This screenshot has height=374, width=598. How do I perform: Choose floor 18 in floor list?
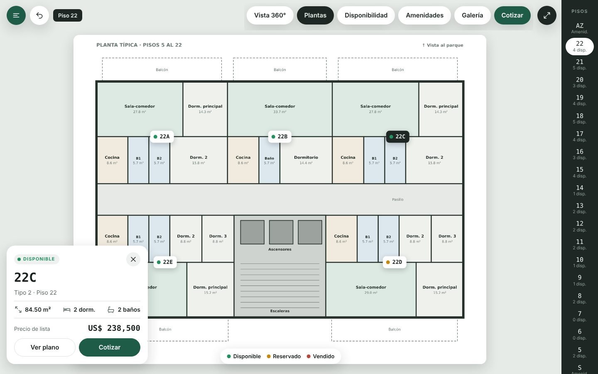tap(580, 118)
